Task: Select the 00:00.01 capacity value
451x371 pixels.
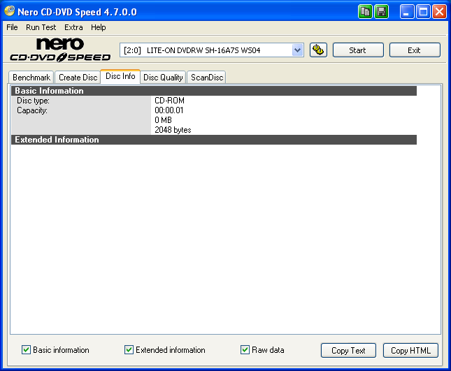Action: click(x=169, y=110)
